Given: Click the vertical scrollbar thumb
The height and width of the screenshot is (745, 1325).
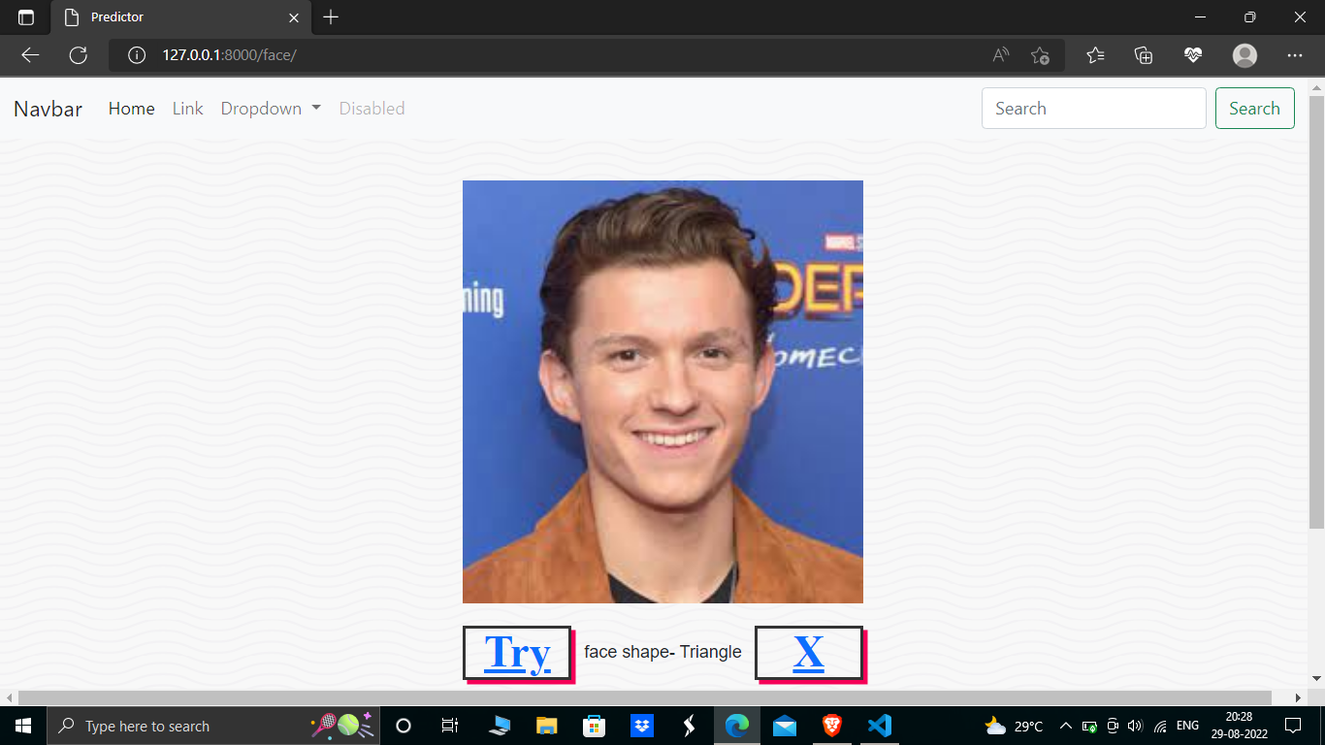Looking at the screenshot, I should pos(1316,312).
